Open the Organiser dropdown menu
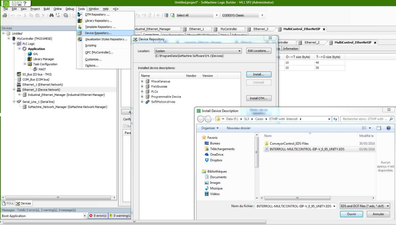Screen dimensions: 396x225 pos(210,128)
